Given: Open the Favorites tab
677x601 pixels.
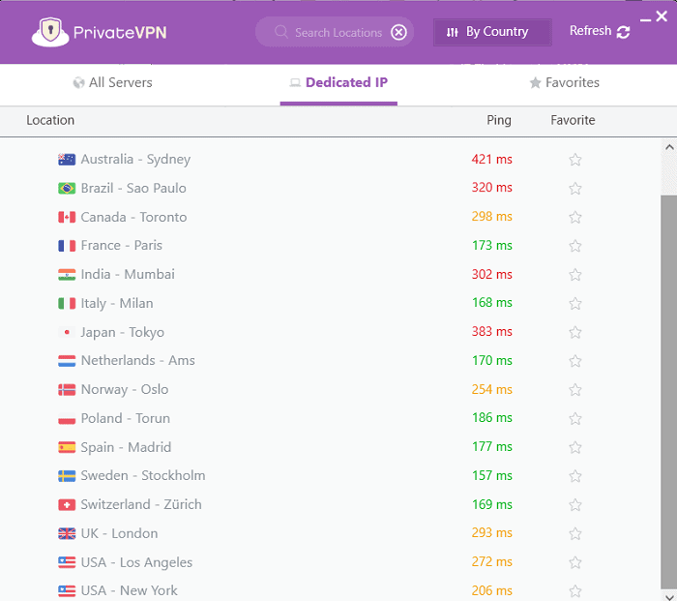Looking at the screenshot, I should [x=564, y=83].
